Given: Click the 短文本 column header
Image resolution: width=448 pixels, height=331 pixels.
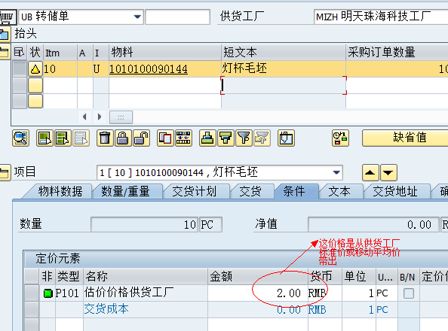Looking at the screenshot, I should pos(284,53).
